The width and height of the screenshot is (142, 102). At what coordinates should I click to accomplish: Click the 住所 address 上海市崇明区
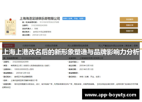pyautogui.click(x=24, y=80)
